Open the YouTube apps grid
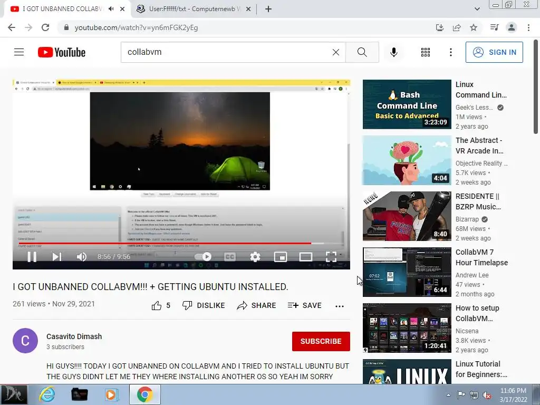Screen dimensions: 540x405 click(426, 52)
